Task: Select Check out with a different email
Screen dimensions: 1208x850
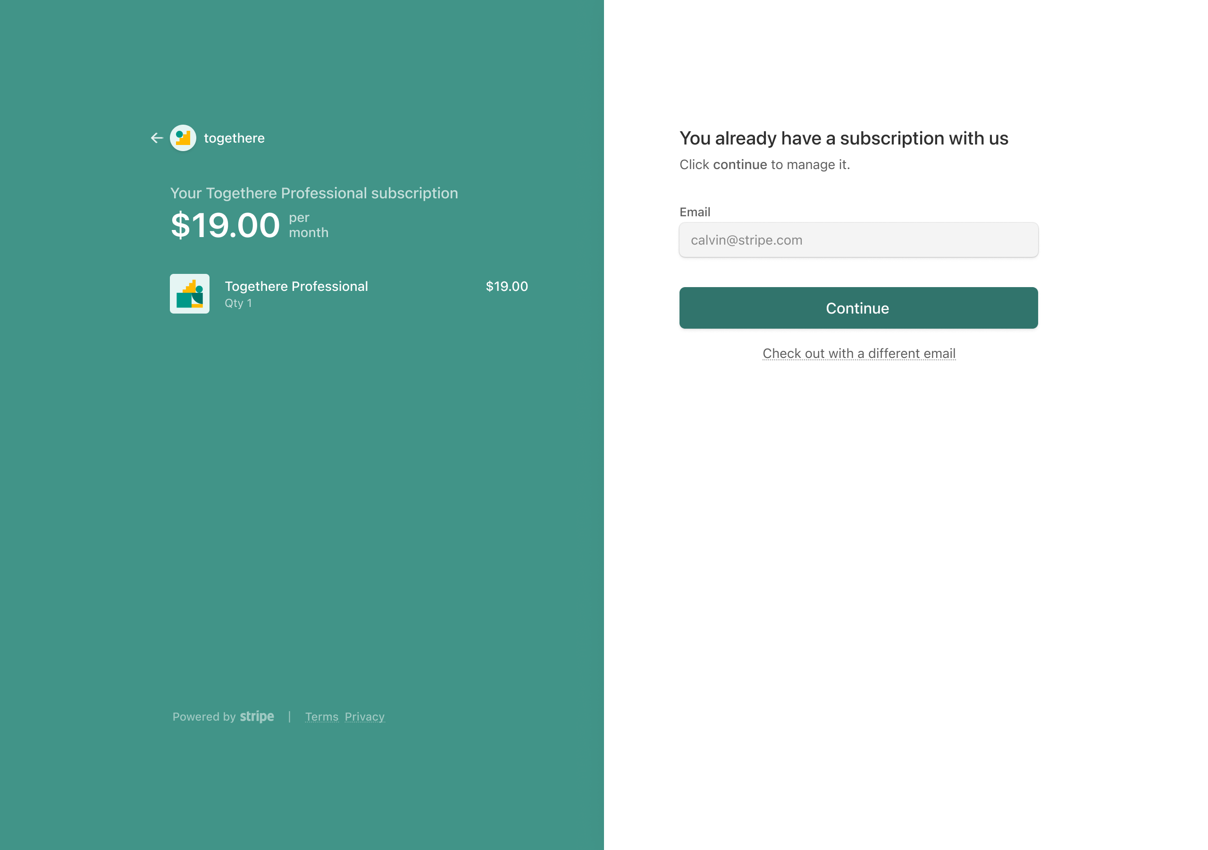Action: pyautogui.click(x=859, y=353)
